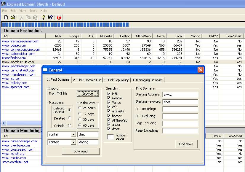Choose the OnHold radio button
245x172 pixels.
tap(69, 126)
